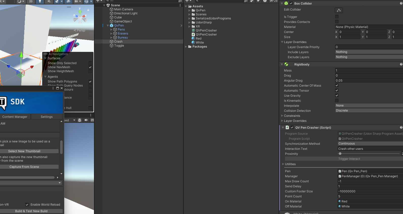Screen dimensions: 403x214
Task: Open Rigidbody help icon
Action: [x=401, y=64]
